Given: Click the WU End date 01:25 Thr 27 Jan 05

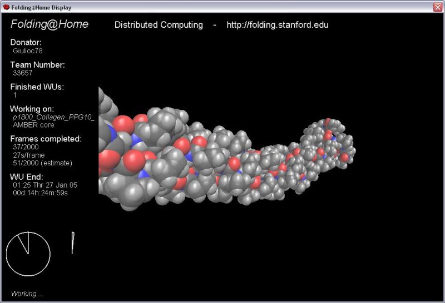Looking at the screenshot, I should [x=46, y=185].
